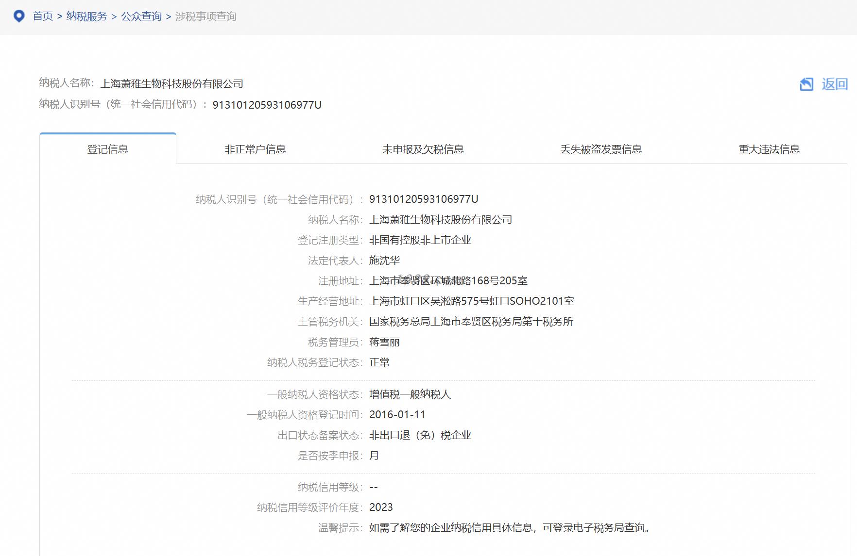Click the return arrow icon beside 返回
Screen dimensions: 857x556
pos(806,84)
